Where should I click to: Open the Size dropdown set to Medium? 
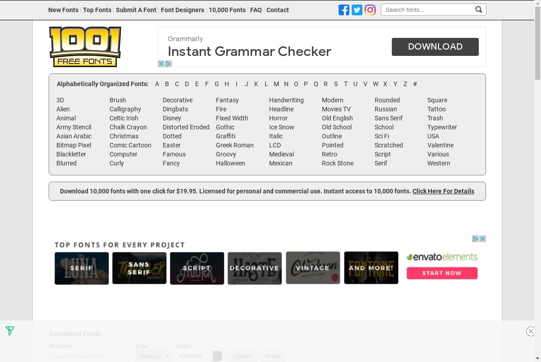point(153,356)
